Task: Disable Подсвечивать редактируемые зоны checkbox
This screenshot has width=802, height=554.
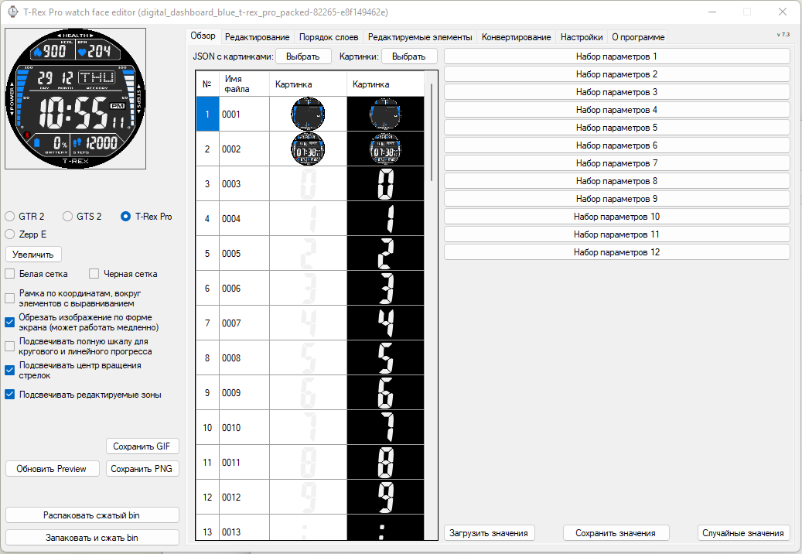Action: pyautogui.click(x=10, y=395)
